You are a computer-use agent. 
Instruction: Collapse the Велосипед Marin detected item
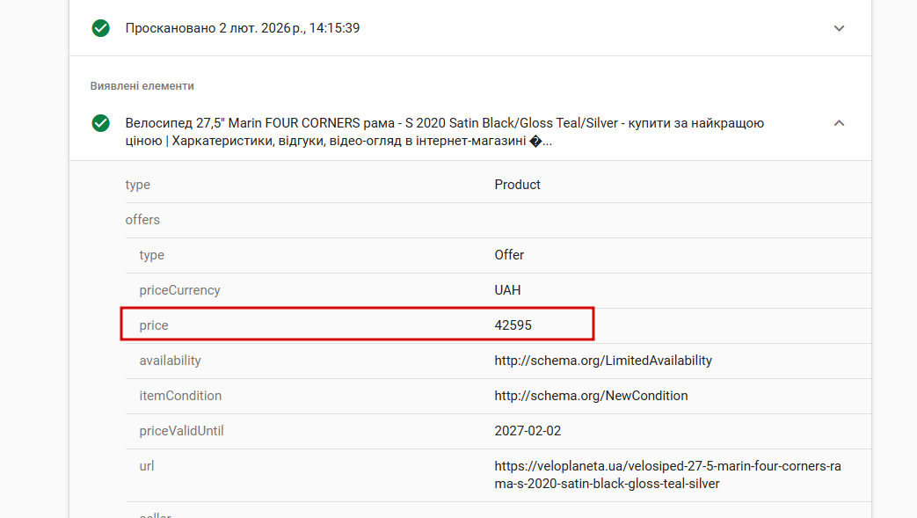coord(839,123)
